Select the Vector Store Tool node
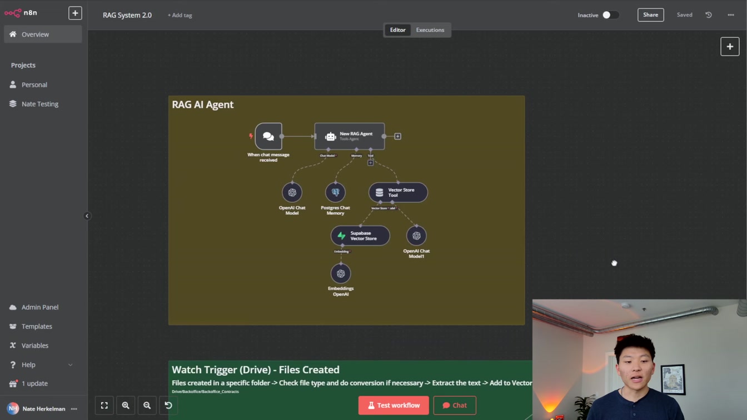The width and height of the screenshot is (747, 420). (398, 192)
